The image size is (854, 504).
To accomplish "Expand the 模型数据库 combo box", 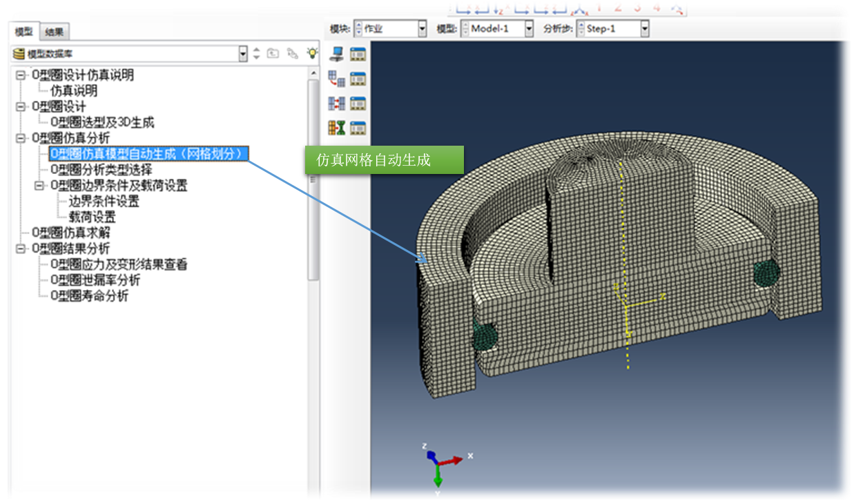I will point(242,53).
